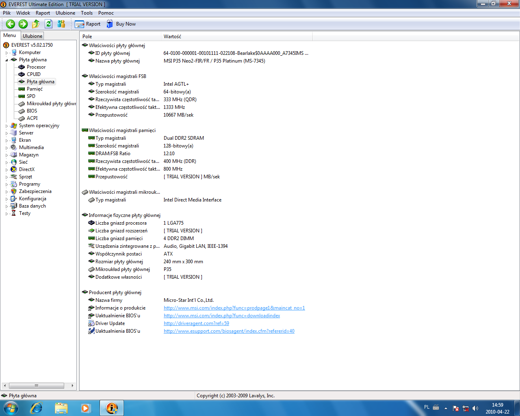This screenshot has height=416, width=520.
Task: Open the Ulubione menu
Action: coord(65,13)
